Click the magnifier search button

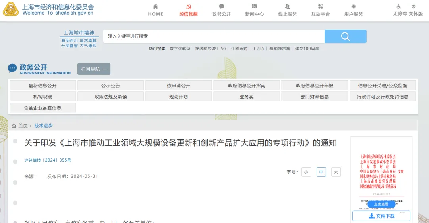[x=345, y=36]
